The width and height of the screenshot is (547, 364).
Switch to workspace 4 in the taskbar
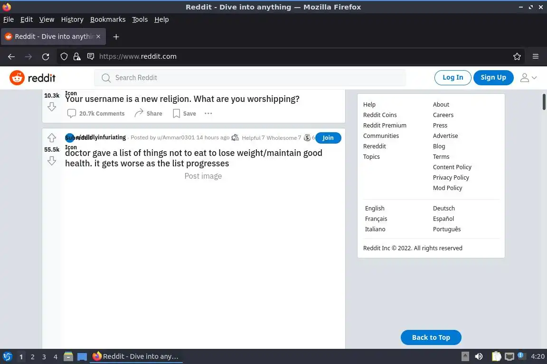point(55,357)
